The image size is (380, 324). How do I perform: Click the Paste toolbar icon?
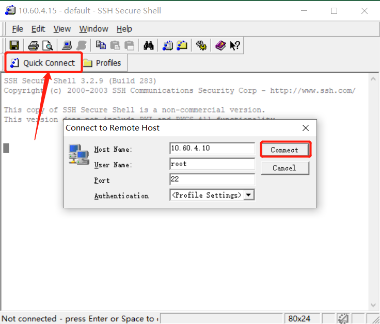[x=115, y=45]
